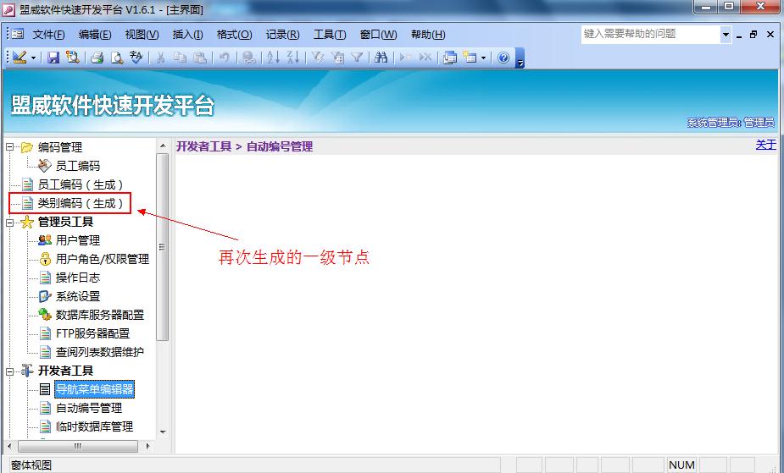Click the Delete Record icon

pyautogui.click(x=425, y=58)
